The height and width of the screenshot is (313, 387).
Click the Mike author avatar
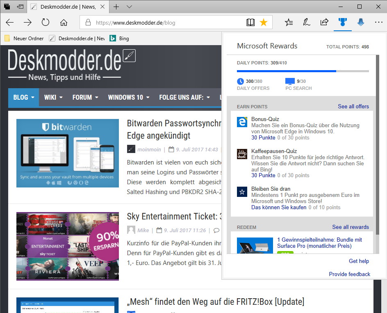tap(131, 230)
